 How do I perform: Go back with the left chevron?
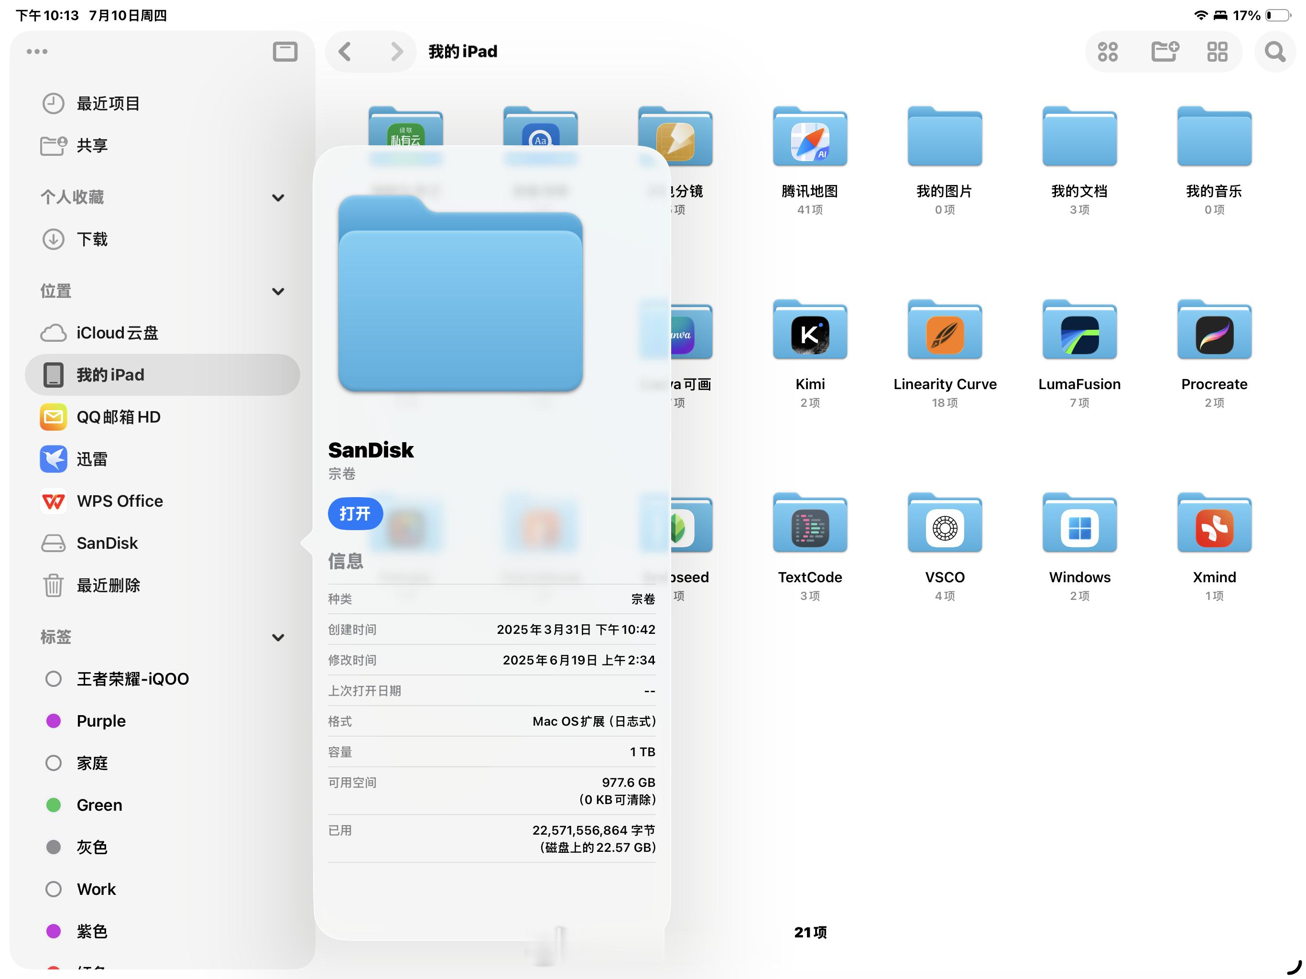click(x=346, y=51)
